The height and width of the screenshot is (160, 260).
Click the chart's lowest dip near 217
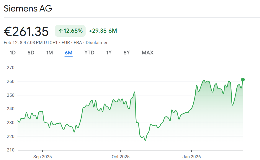click(145, 140)
